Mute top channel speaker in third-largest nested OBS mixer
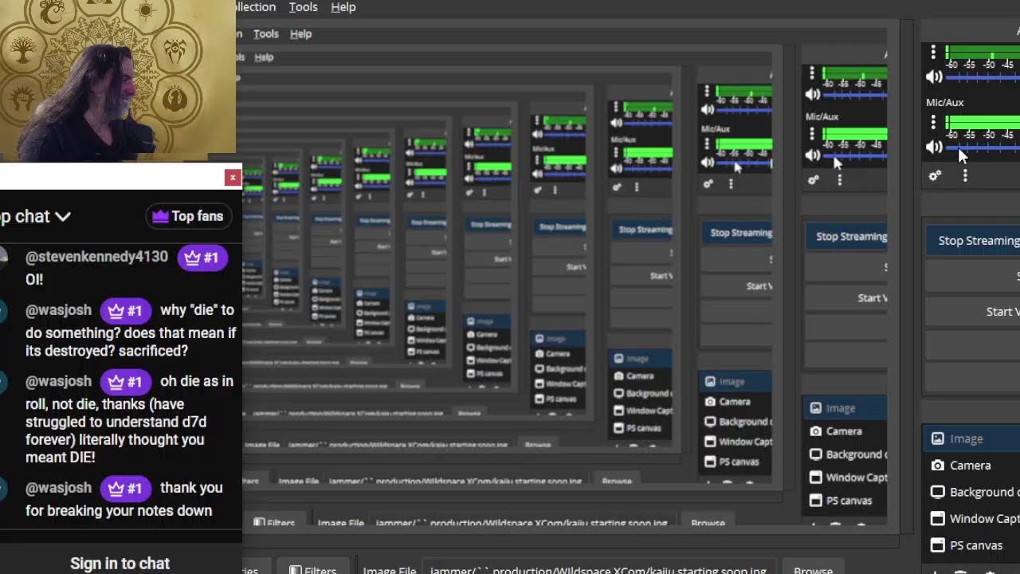1020x574 pixels. tap(707, 110)
